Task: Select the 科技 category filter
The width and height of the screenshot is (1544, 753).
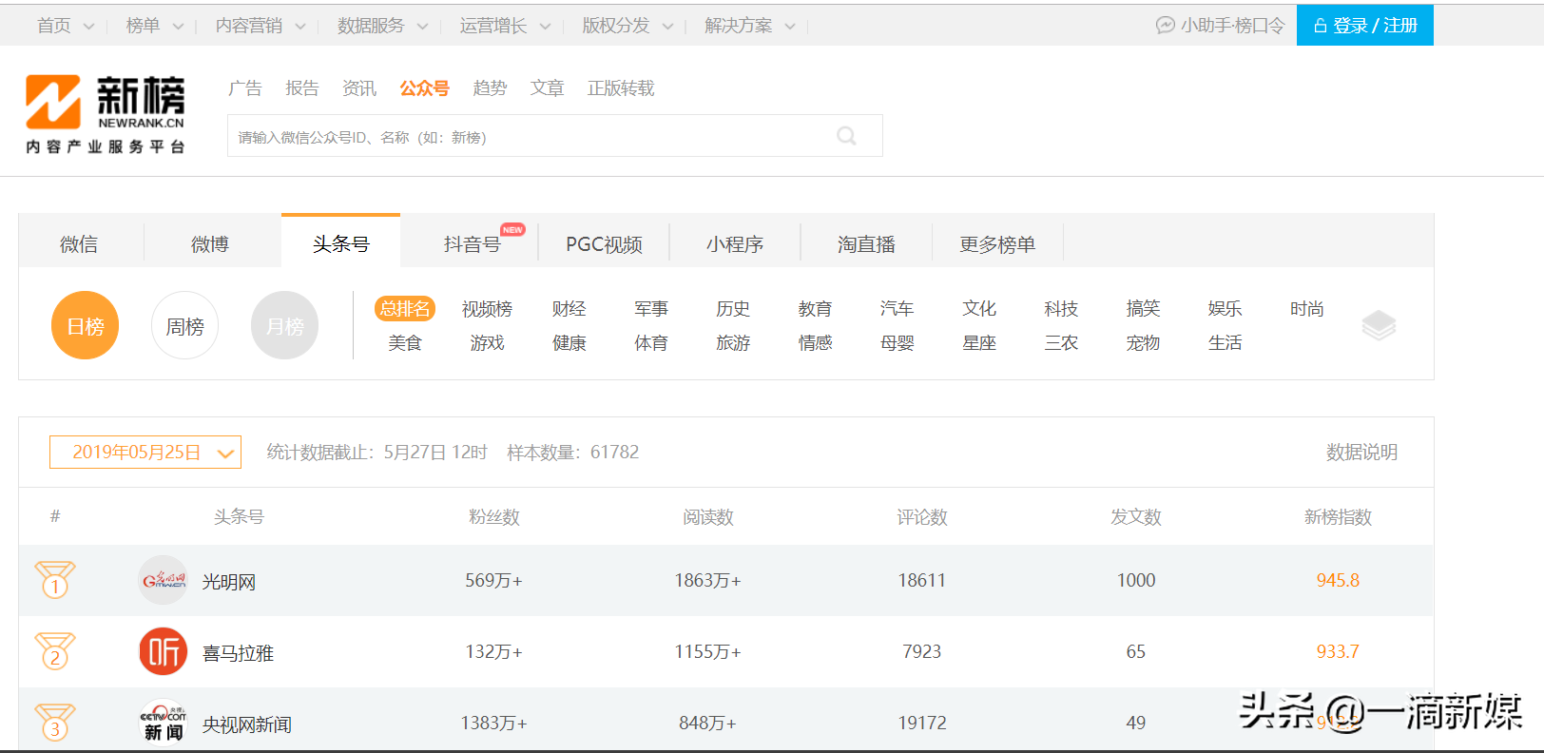Action: pos(1061,309)
